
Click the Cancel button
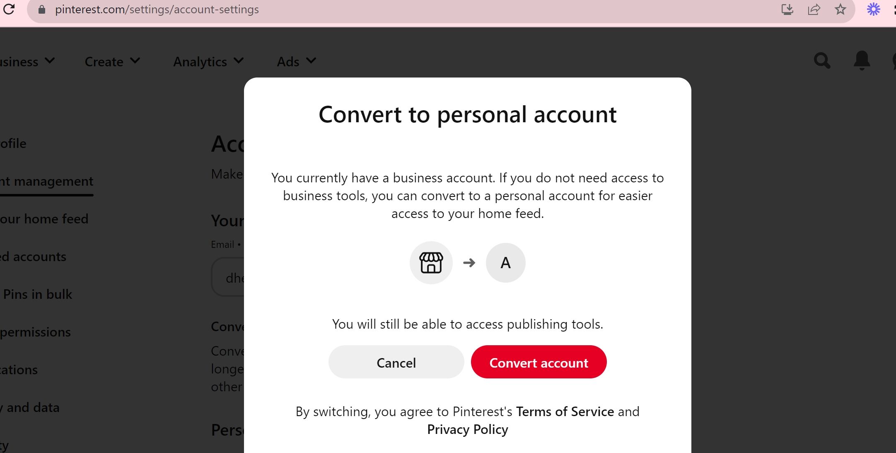click(x=396, y=362)
